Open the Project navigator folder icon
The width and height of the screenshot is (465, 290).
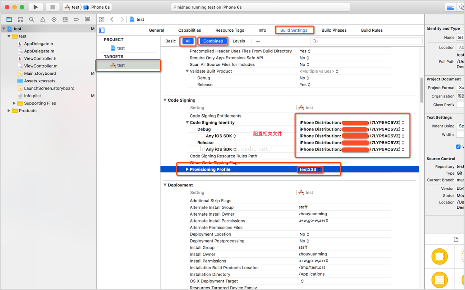pos(9,19)
